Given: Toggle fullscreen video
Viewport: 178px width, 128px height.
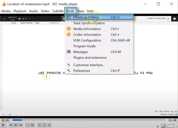Looking at the screenshot, I should coord(28,125).
